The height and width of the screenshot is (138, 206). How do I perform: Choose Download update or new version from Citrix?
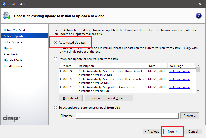pos(56,59)
